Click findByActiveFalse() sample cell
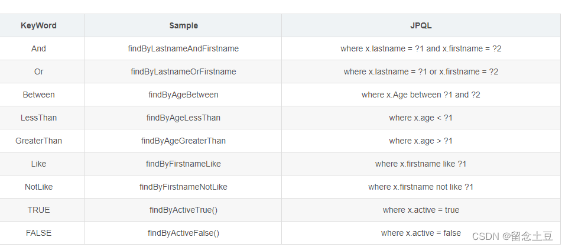562x247 pixels. [x=183, y=233]
